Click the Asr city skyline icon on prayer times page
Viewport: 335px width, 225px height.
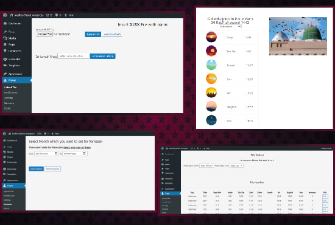211,92
